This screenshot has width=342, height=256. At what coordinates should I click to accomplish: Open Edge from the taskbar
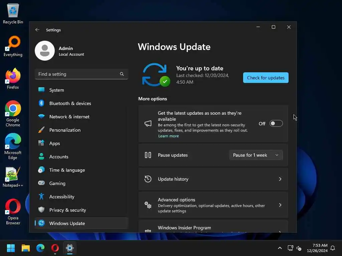pos(40,248)
